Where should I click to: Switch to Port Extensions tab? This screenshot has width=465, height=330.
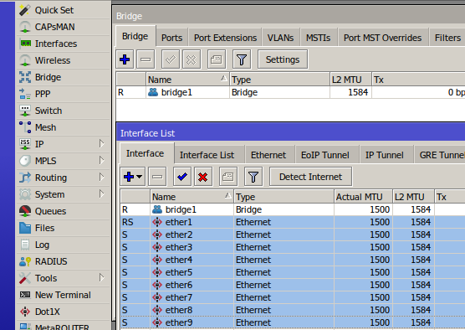(x=225, y=38)
